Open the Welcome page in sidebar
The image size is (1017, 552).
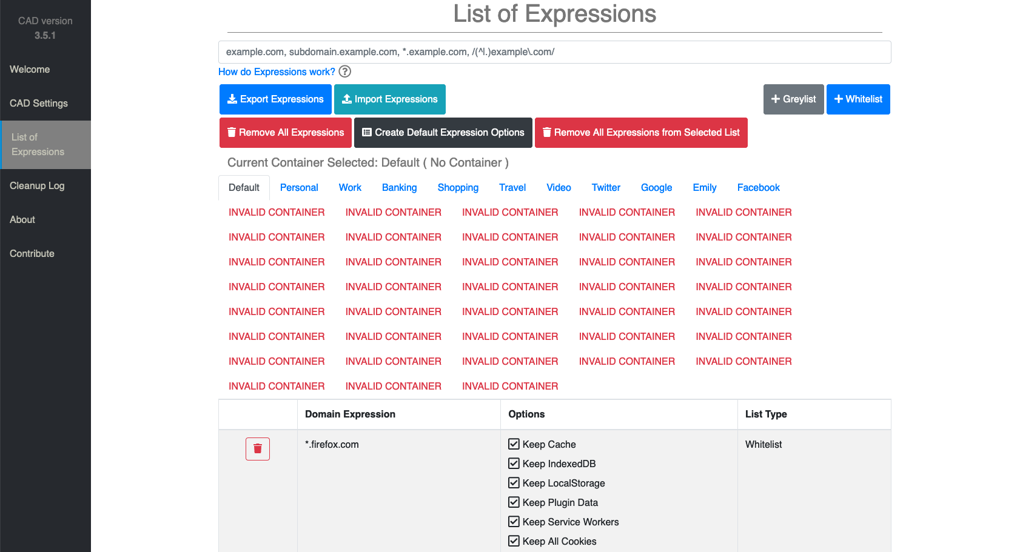point(45,70)
